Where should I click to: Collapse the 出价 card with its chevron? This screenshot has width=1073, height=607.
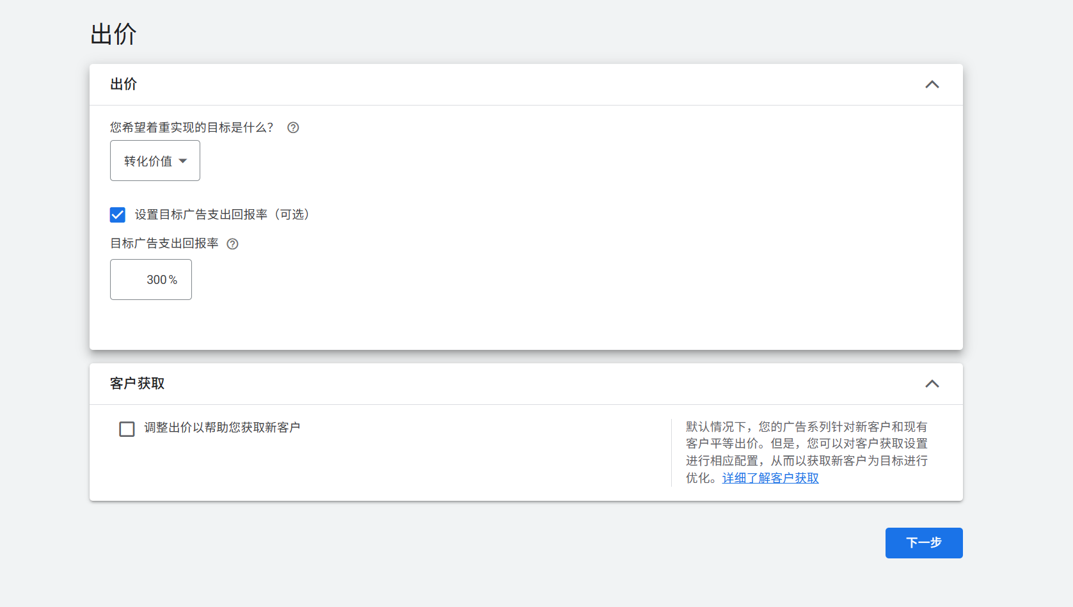932,84
